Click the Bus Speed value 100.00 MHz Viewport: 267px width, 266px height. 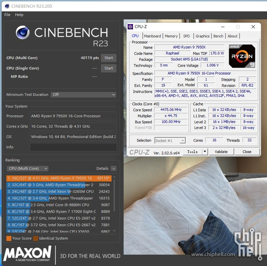[x=171, y=122]
